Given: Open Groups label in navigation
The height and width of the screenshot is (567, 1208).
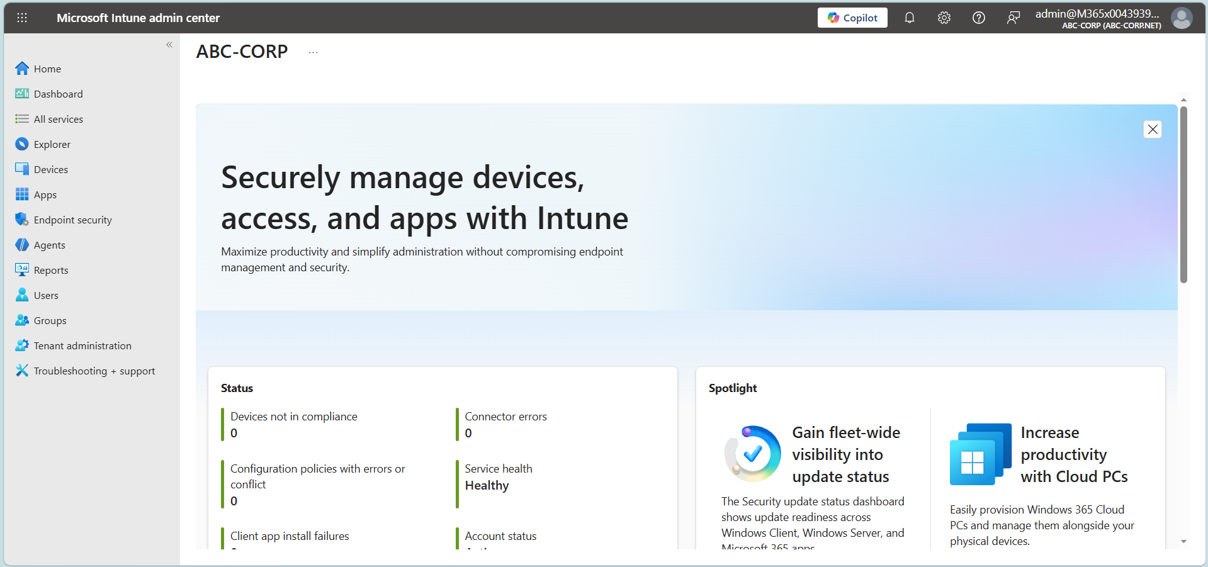Looking at the screenshot, I should tap(50, 320).
